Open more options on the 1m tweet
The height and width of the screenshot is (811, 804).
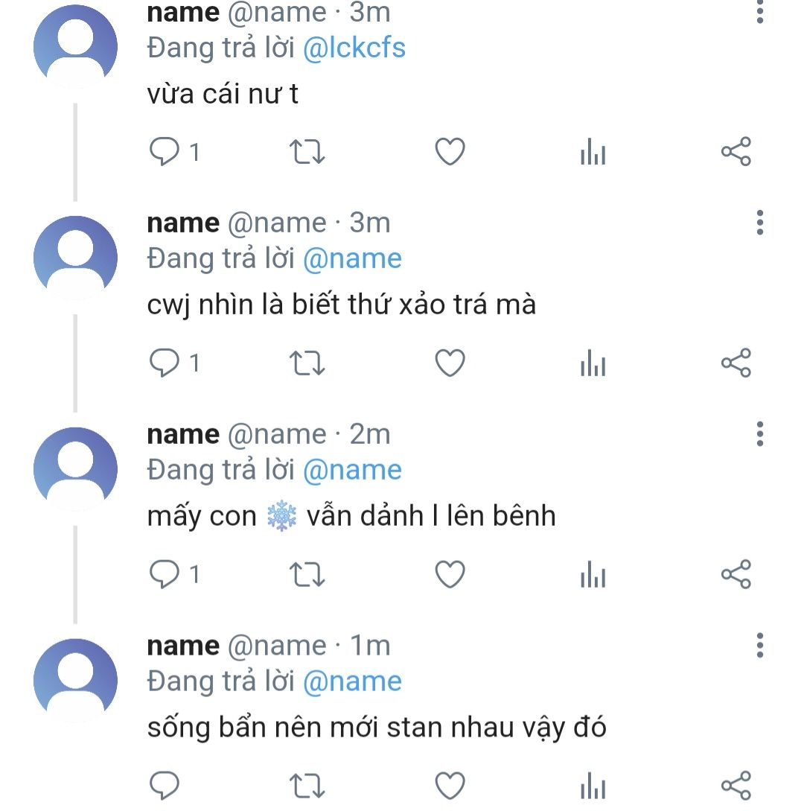point(760,645)
